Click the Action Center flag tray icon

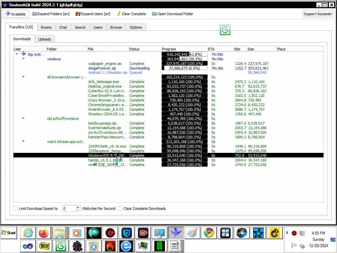(x=294, y=245)
